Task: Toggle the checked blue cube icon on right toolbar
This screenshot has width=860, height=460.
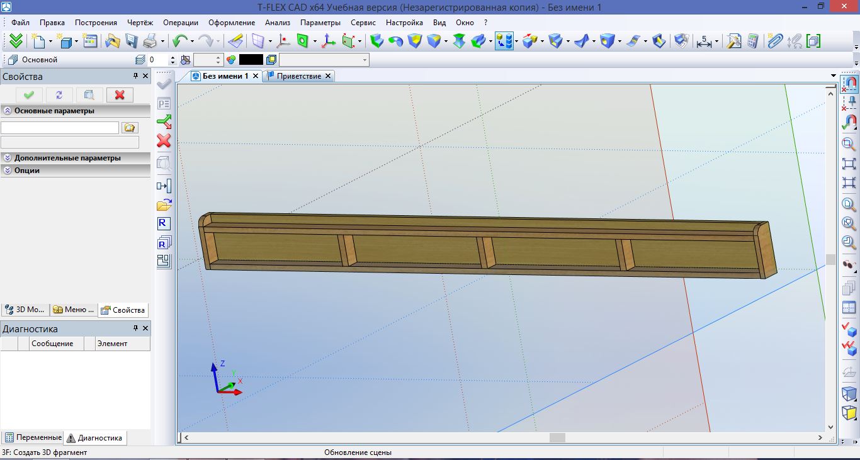Action: 849,329
